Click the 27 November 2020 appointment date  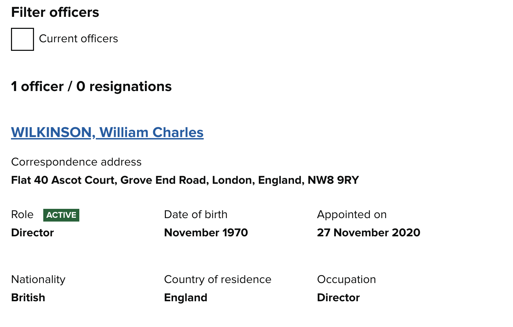coord(368,233)
